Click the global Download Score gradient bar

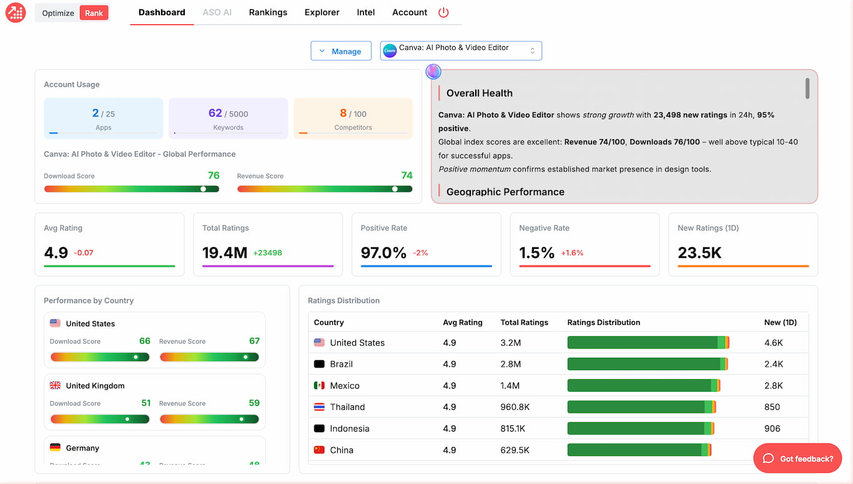(x=131, y=189)
